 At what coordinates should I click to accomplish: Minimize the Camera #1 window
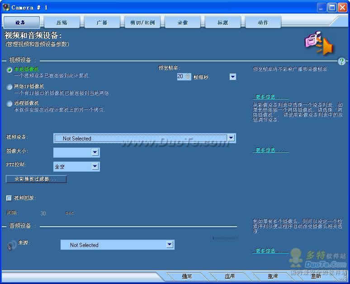click(x=322, y=8)
